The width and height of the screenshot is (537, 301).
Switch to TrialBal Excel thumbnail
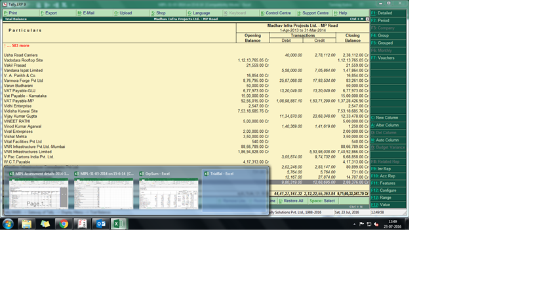click(233, 190)
